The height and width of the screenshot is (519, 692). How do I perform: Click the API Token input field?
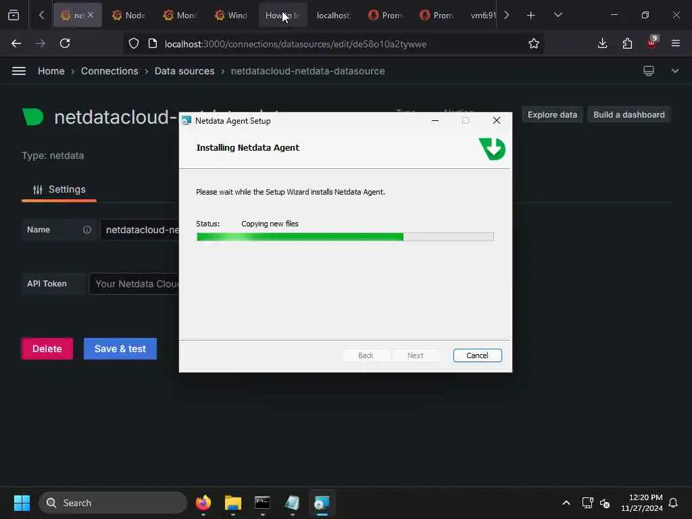click(x=134, y=285)
